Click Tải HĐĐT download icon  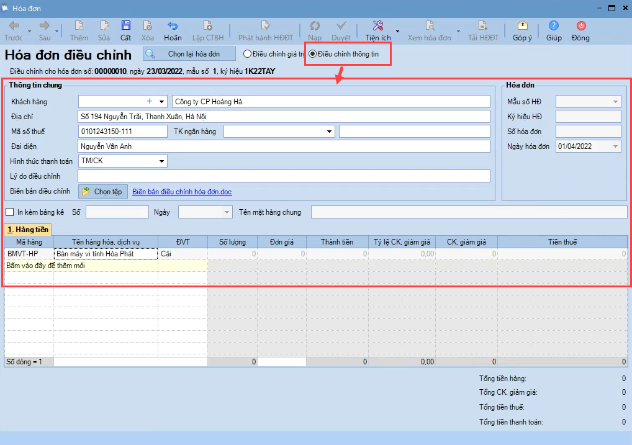tap(483, 31)
